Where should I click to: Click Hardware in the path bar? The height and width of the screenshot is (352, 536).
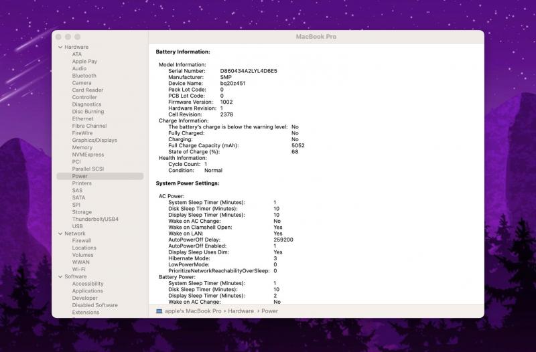[241, 311]
